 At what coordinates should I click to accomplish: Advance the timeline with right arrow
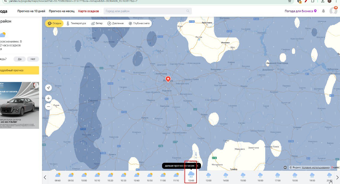(337, 177)
